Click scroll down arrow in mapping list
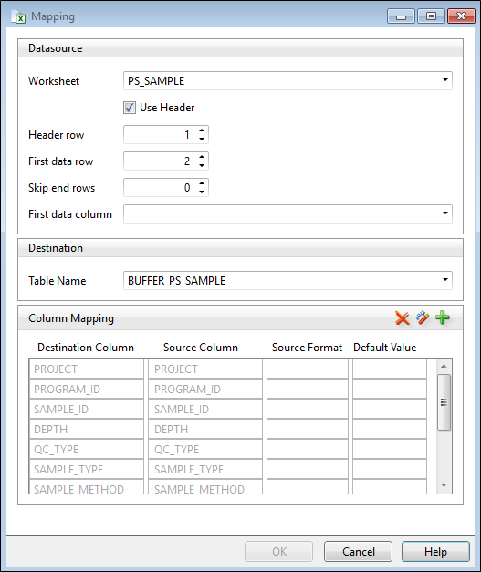The height and width of the screenshot is (572, 481). pos(444,485)
